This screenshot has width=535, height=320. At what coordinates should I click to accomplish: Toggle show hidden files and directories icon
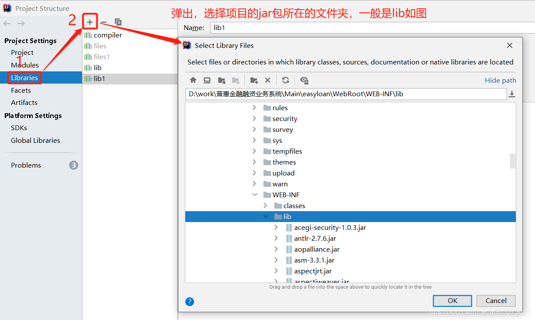[304, 80]
